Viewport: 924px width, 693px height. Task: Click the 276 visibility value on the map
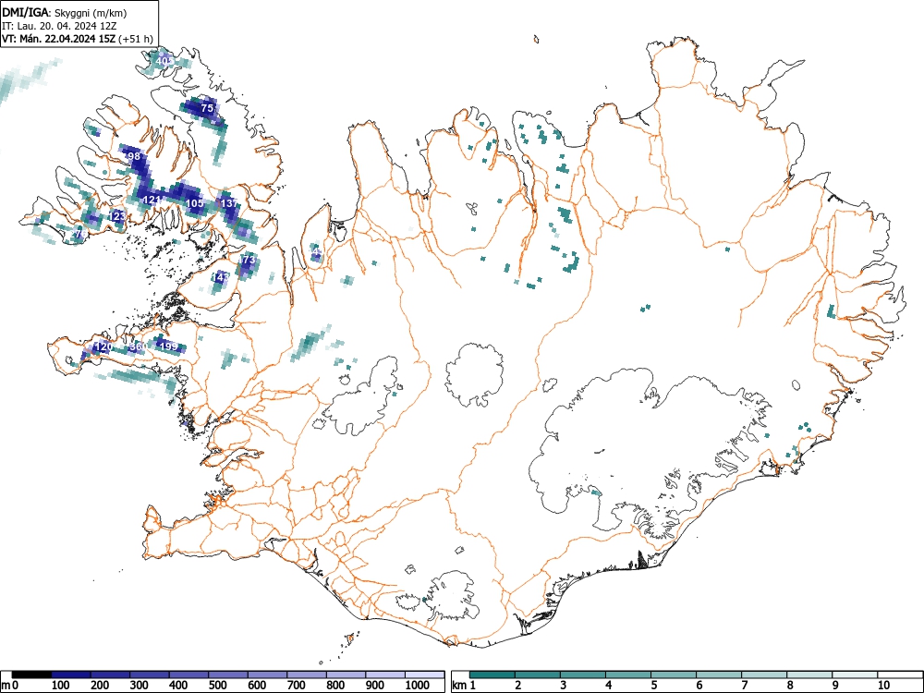pos(79,234)
